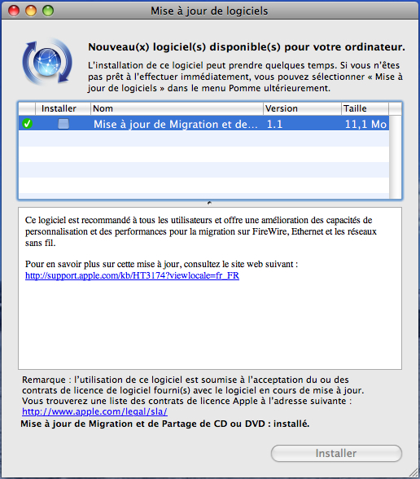Zoom the window with green button
The image size is (420, 479).
pos(48,11)
